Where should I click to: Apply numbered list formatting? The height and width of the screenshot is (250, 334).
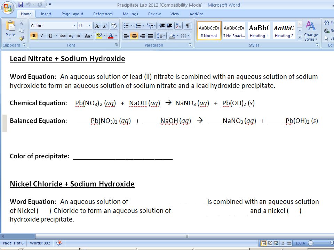coord(138,26)
